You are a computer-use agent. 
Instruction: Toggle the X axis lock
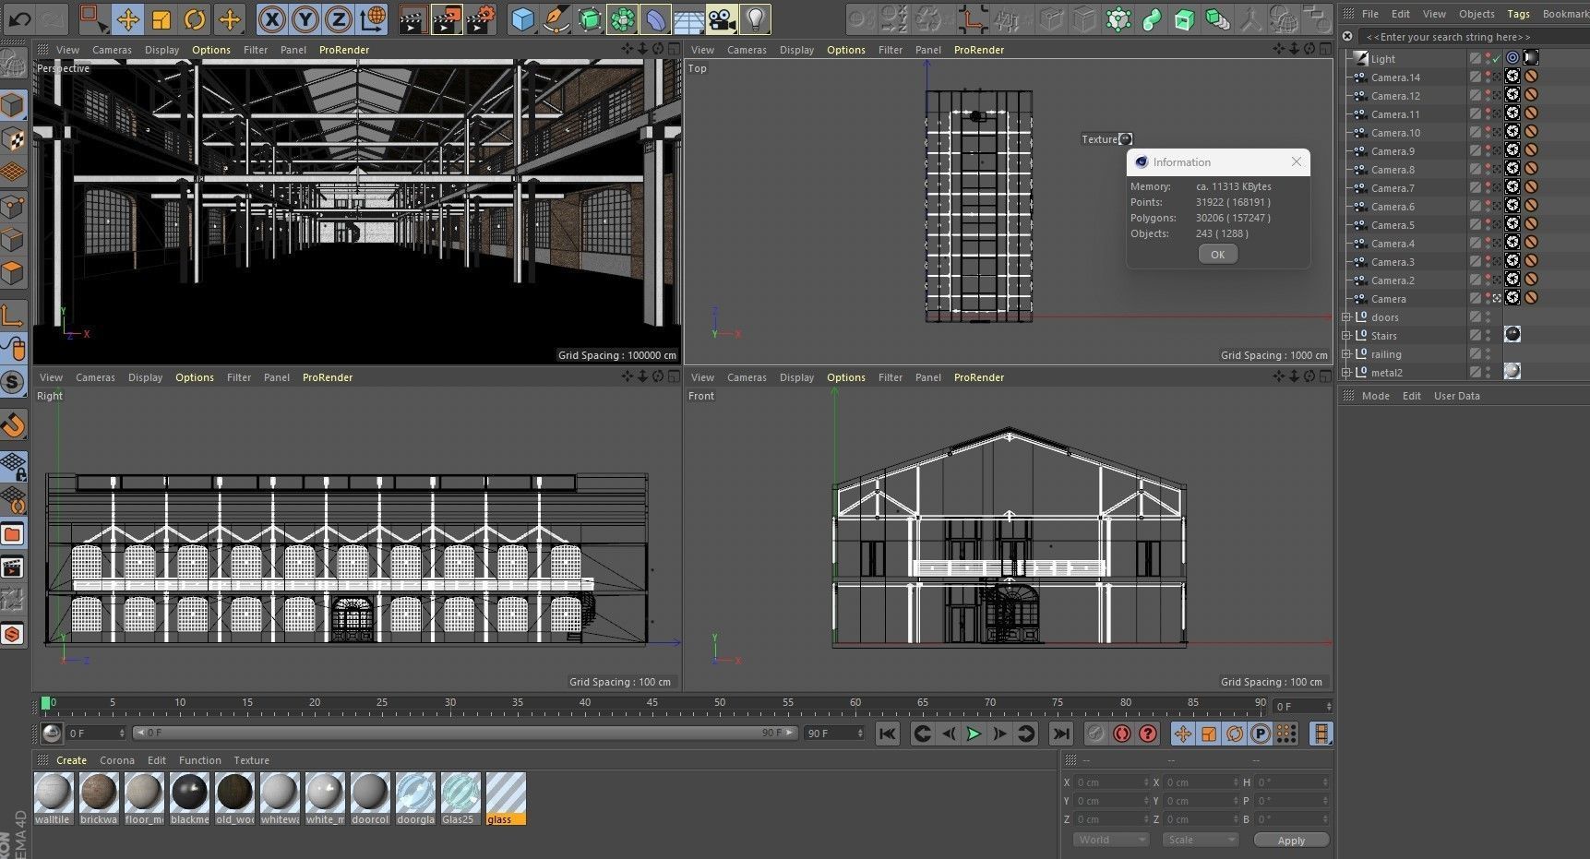pyautogui.click(x=271, y=18)
